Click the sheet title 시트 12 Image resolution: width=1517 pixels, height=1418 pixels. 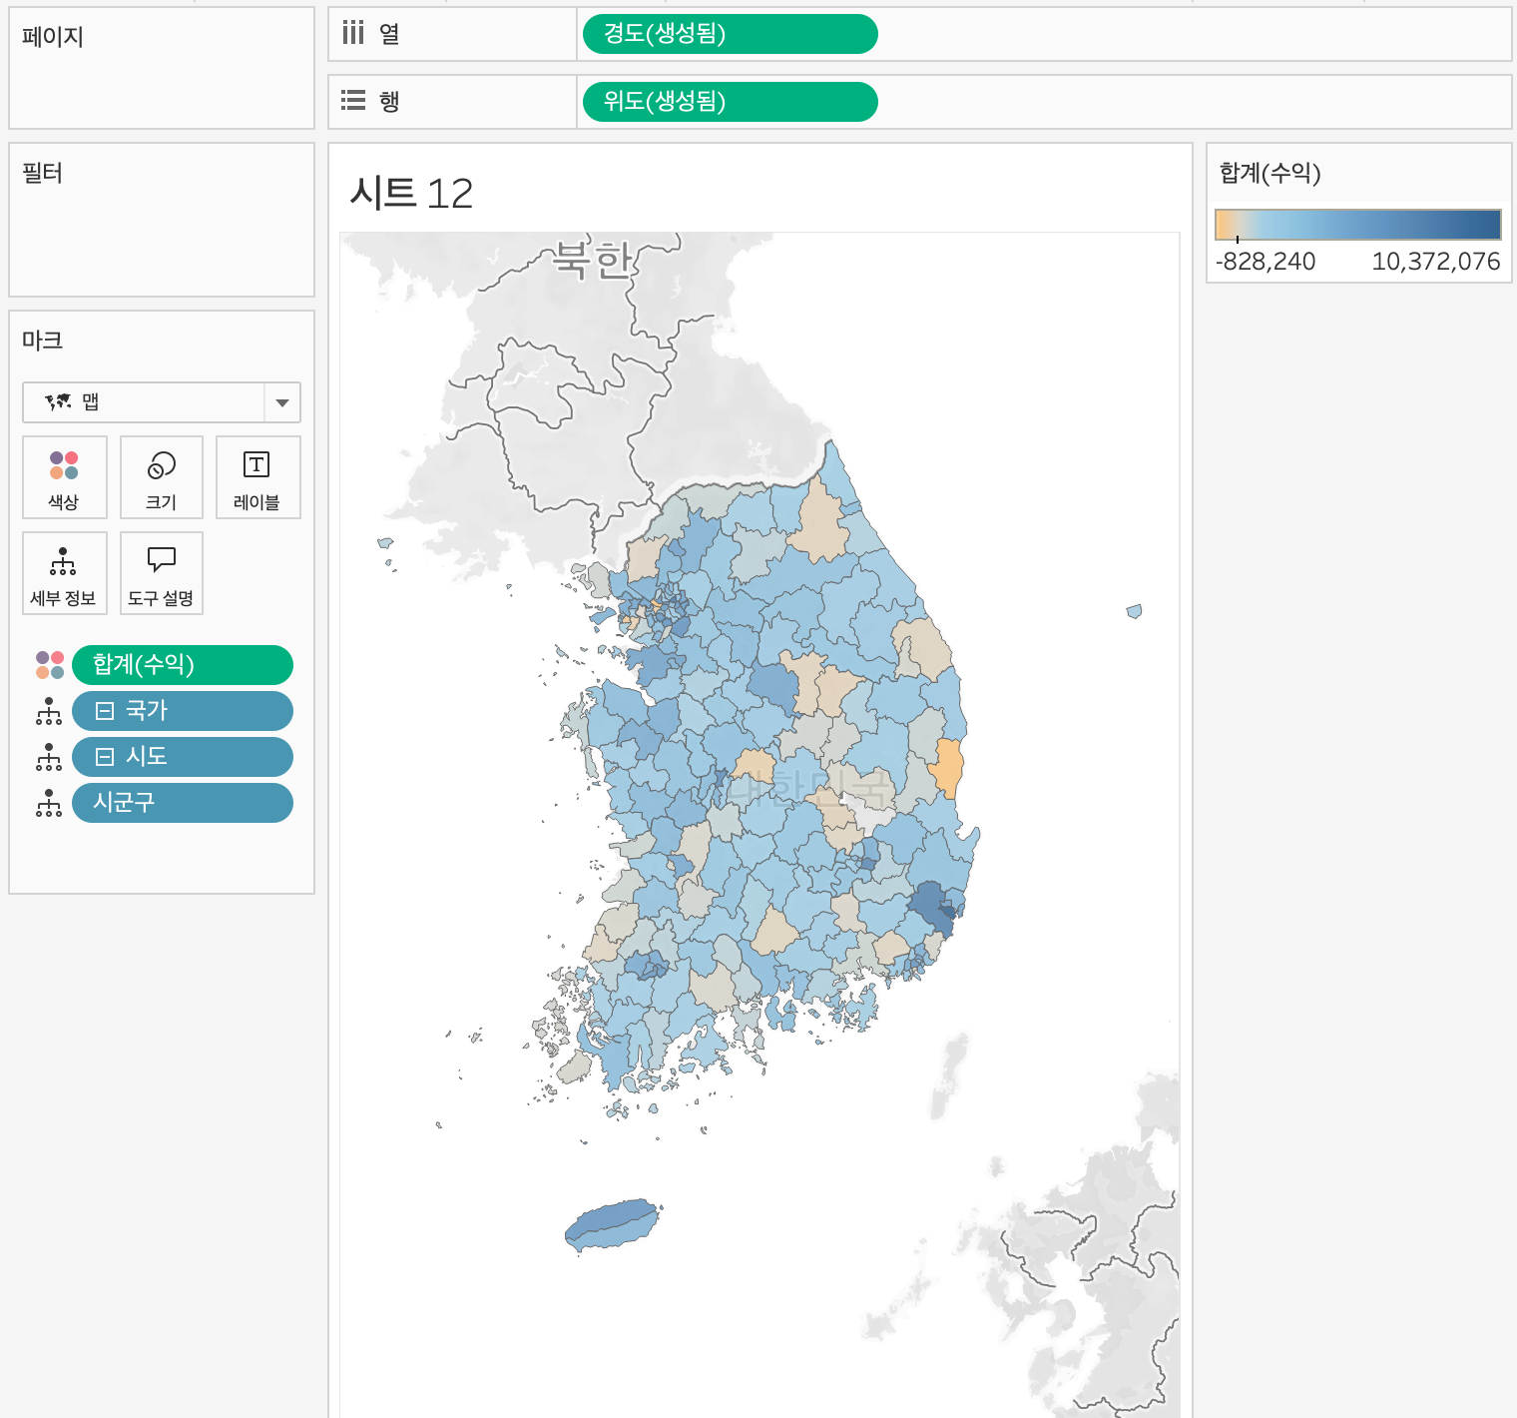pos(411,194)
